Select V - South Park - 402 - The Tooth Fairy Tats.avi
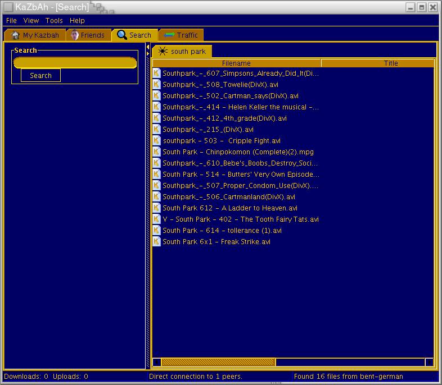 point(241,219)
